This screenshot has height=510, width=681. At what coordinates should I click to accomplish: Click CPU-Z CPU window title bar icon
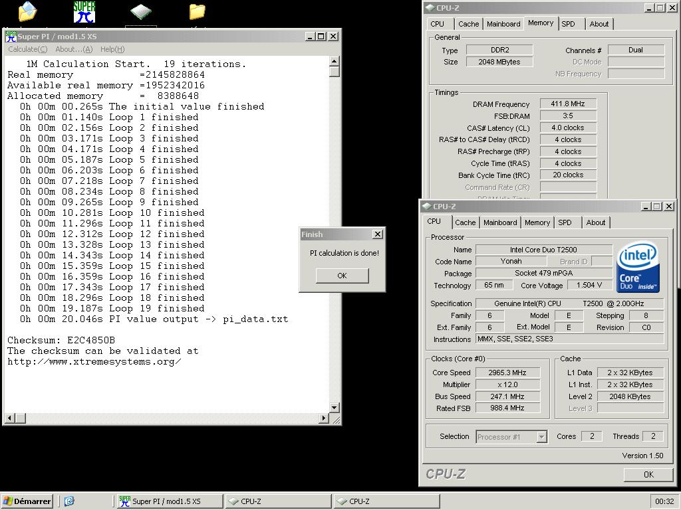(426, 207)
